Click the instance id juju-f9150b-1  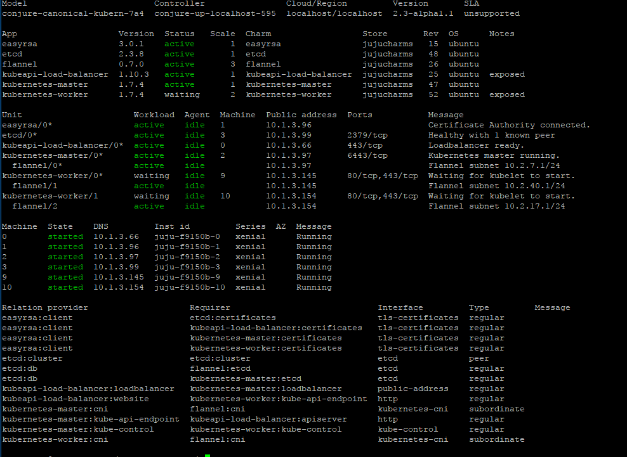pos(187,247)
